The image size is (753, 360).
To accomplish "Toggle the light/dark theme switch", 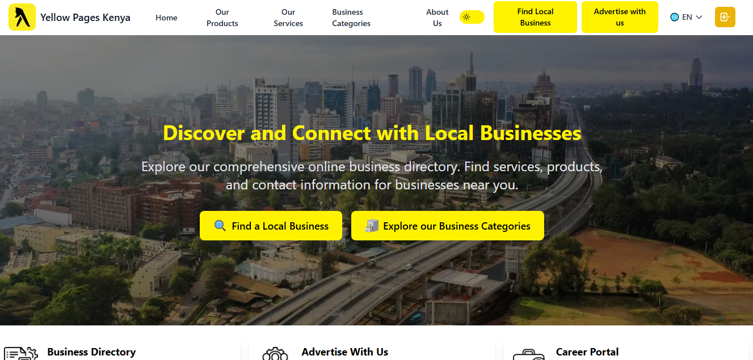I will point(472,17).
